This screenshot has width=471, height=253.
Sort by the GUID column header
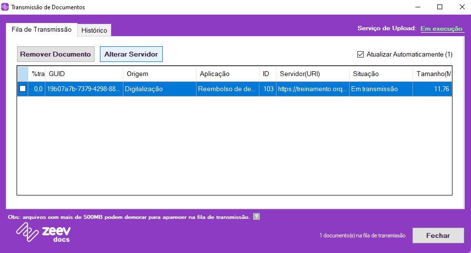coord(84,74)
